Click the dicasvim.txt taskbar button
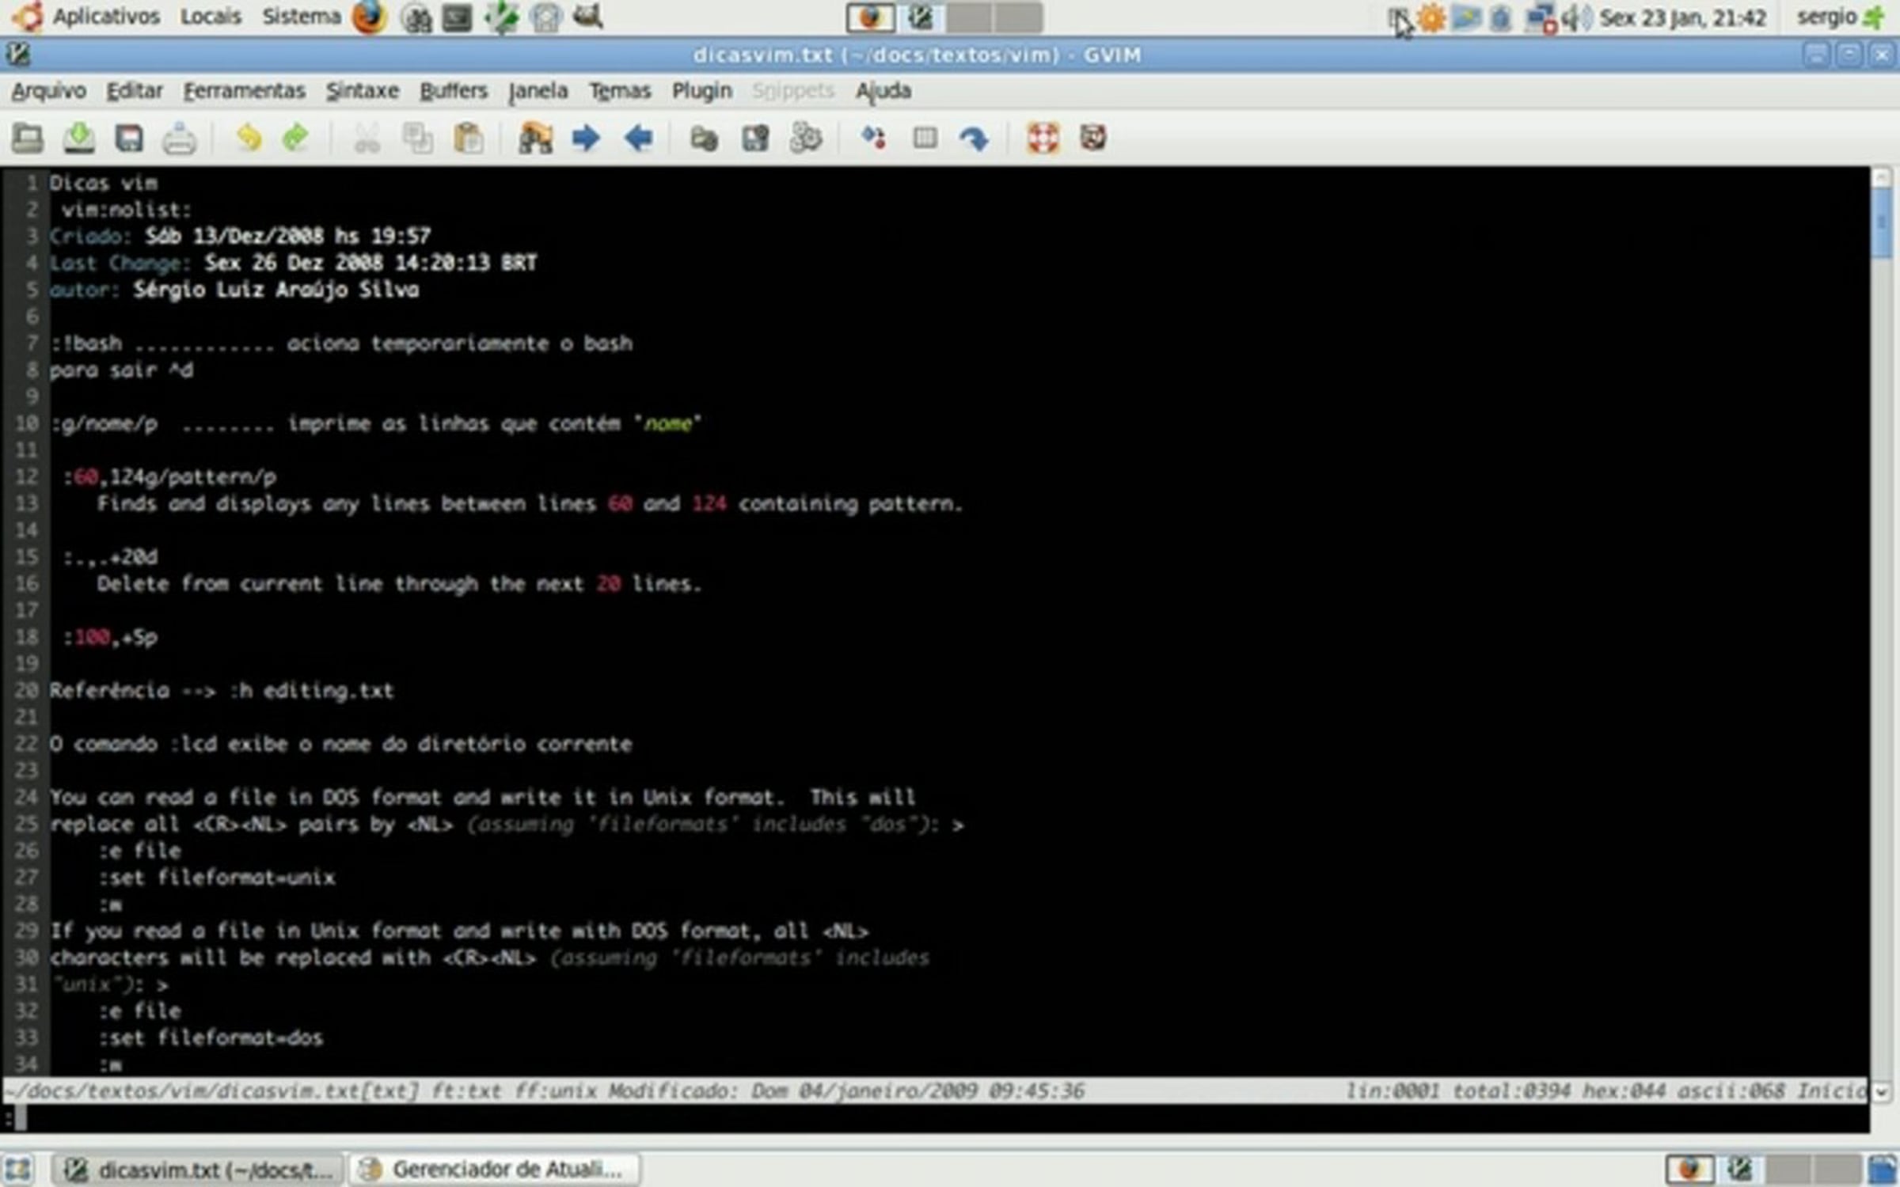1900x1187 pixels. (x=198, y=1169)
